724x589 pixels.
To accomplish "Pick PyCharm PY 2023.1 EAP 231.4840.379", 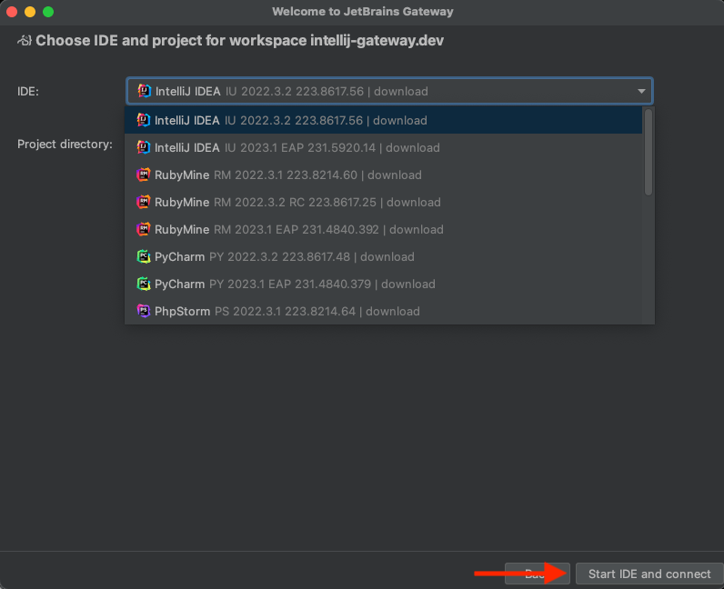I will coord(383,284).
